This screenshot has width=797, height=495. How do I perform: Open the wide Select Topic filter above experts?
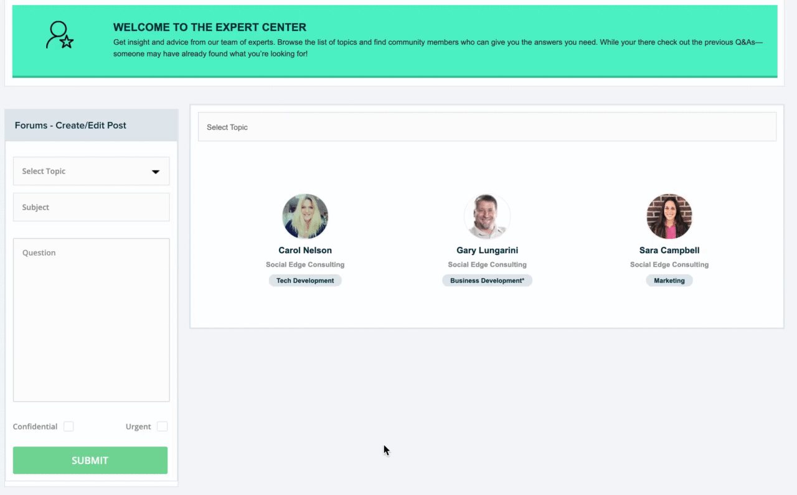coord(487,127)
